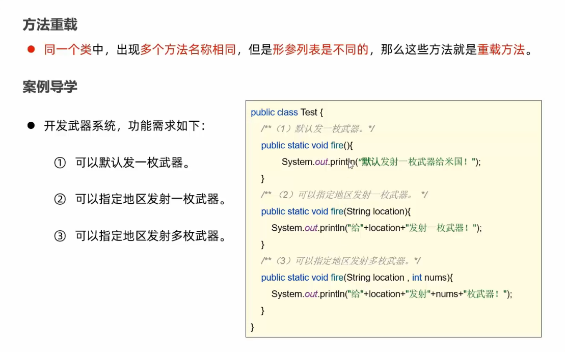Image resolution: width=565 pixels, height=352 pixels.
Task: Click the println line containing +nums+
Action: click(x=391, y=294)
